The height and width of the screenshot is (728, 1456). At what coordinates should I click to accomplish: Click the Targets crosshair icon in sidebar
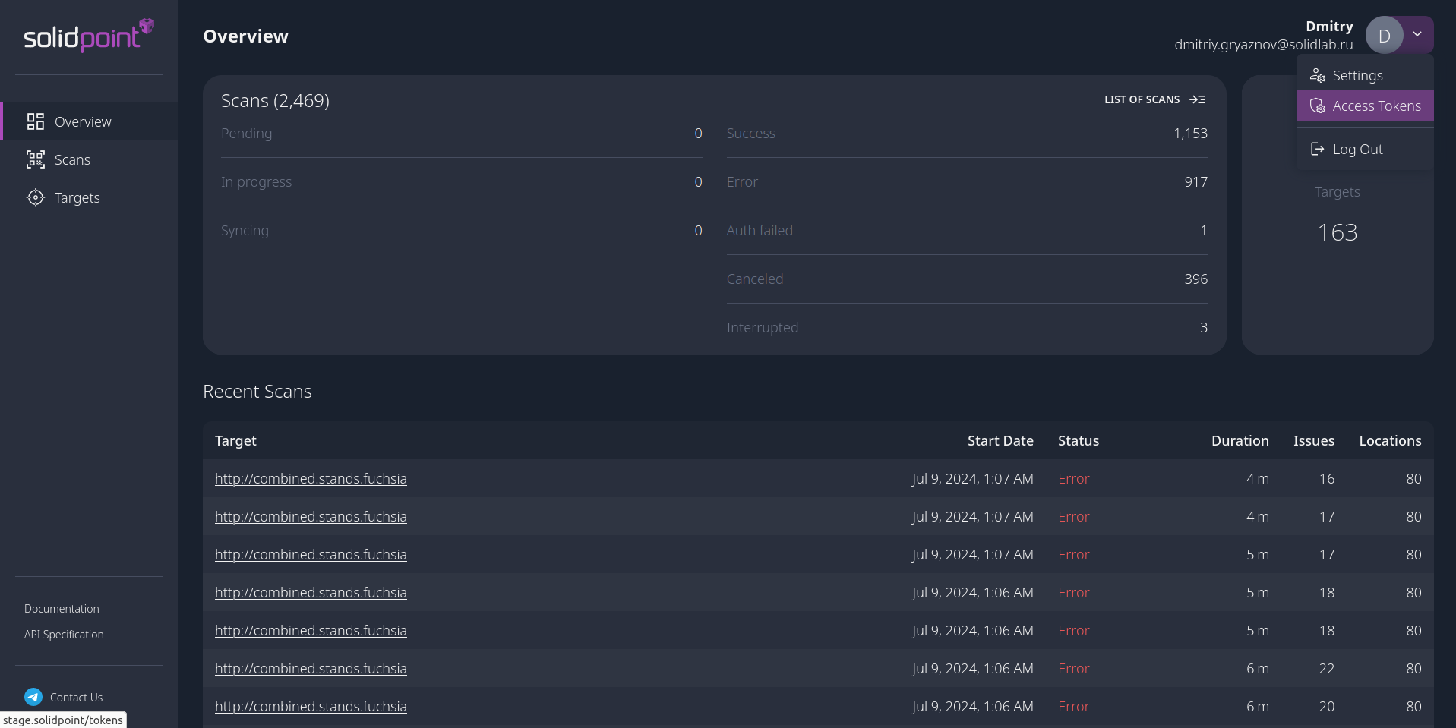coord(35,197)
